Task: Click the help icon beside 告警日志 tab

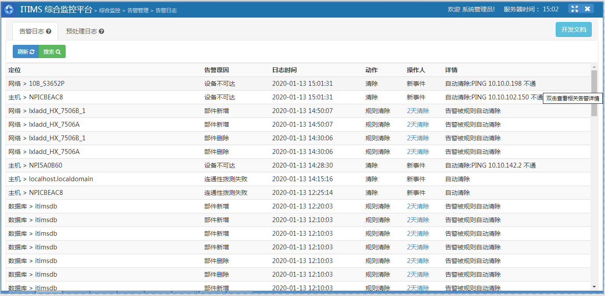Action: [49, 32]
